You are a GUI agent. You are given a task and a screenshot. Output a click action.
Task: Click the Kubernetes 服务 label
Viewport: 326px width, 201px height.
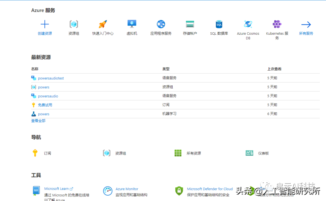point(277,36)
